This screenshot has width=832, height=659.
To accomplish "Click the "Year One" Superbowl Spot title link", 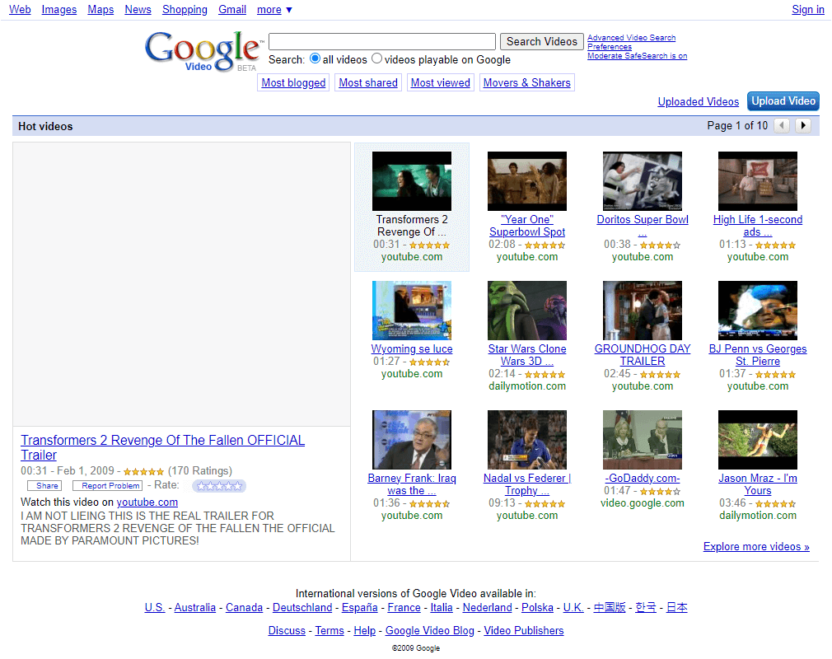I will coord(527,226).
